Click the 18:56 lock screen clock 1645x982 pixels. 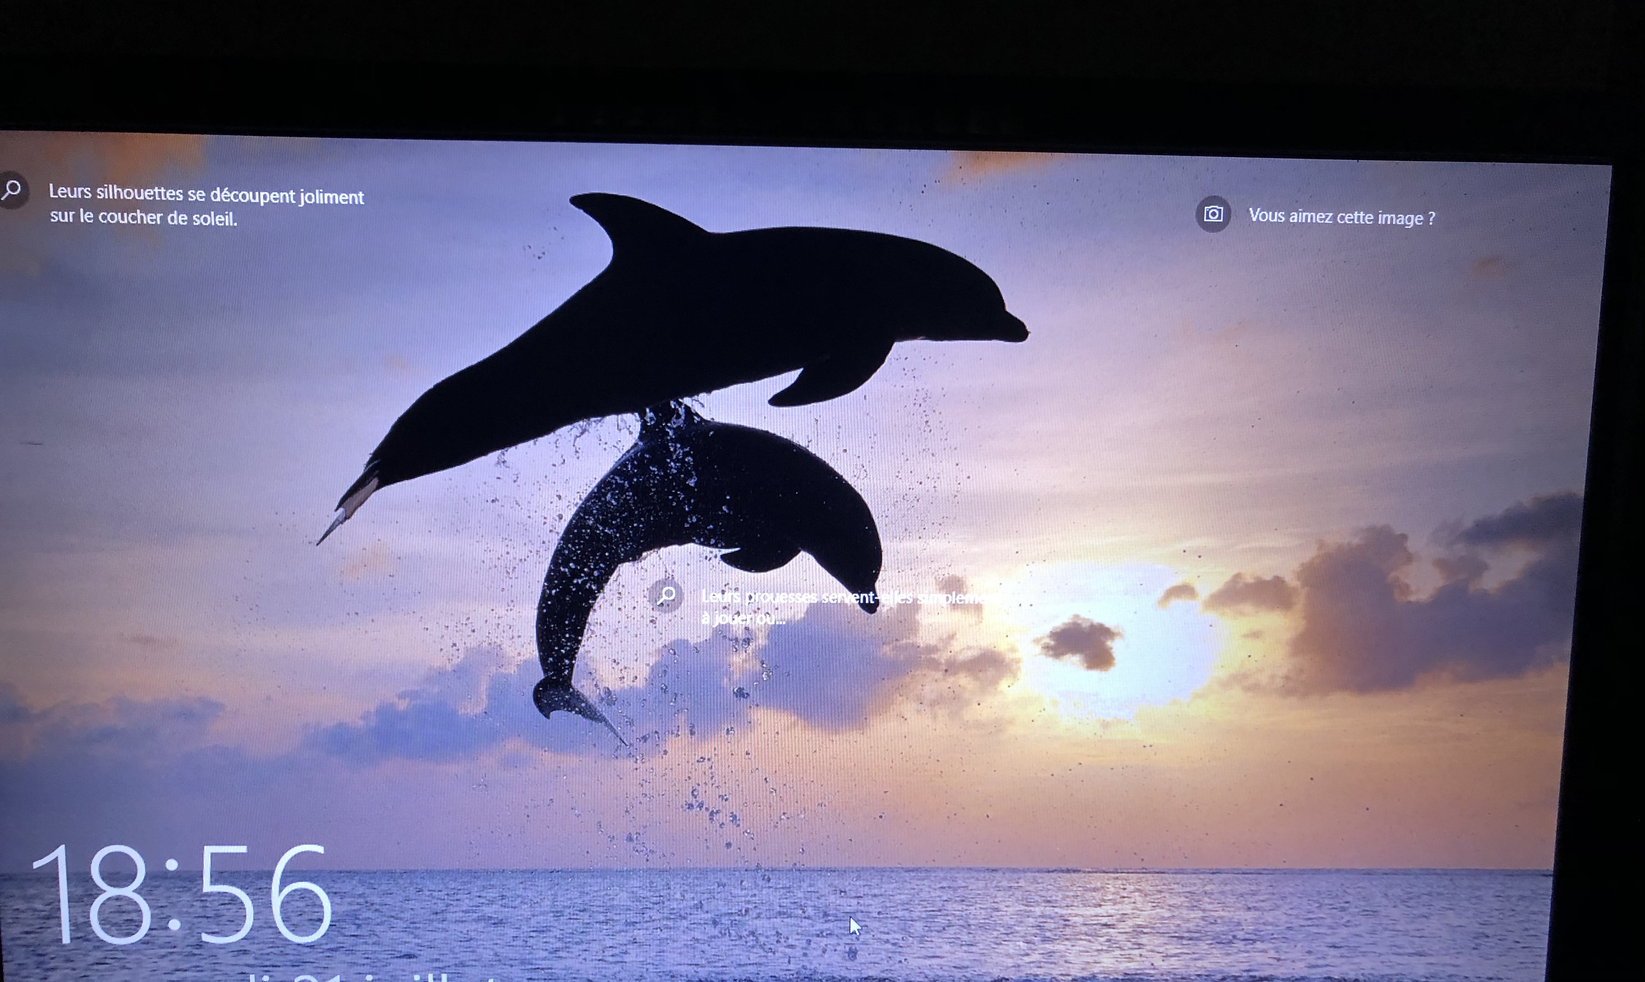pyautogui.click(x=182, y=895)
